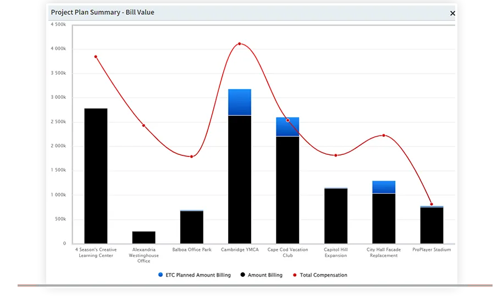Click the blue ETC Planned legend dot
The image size is (503, 308).
tap(161, 275)
